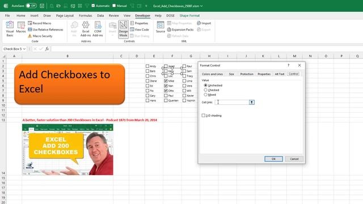363x204 pixels.
Task: Click the Cell link input field
Action: pos(232,102)
